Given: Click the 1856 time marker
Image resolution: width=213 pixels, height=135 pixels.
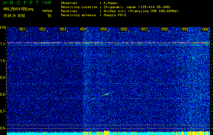Looking at the screenshot, I should click(x=124, y=29).
